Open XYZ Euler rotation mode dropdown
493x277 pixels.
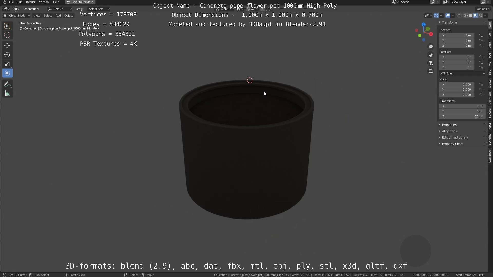(462, 73)
